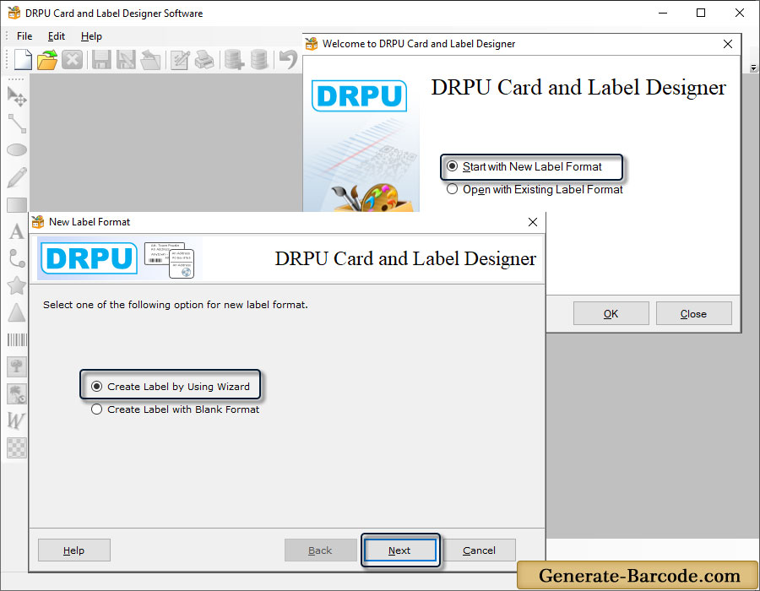Click the grey X delete toolbar icon

[73, 60]
